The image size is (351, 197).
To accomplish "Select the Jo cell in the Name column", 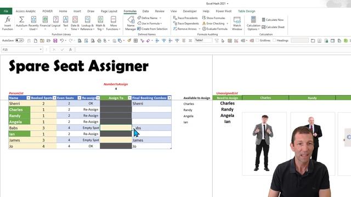I will point(20,146).
